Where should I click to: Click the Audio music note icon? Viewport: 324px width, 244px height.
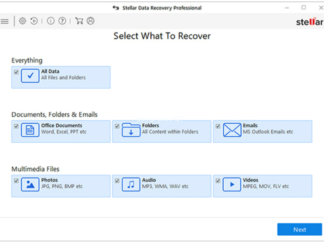coord(131,185)
